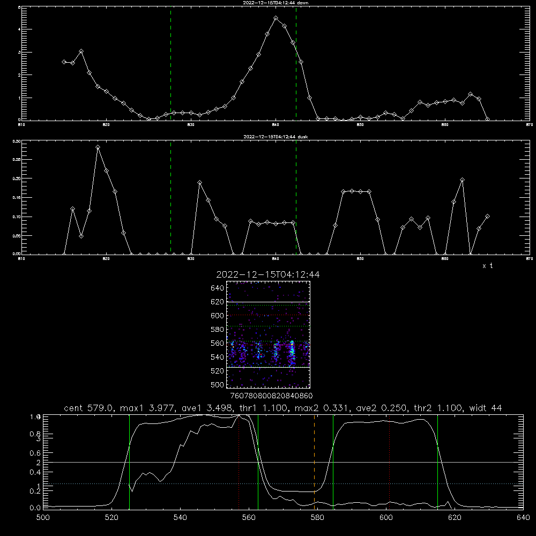Click the upper white horizontal line in spectrogram

point(268,302)
